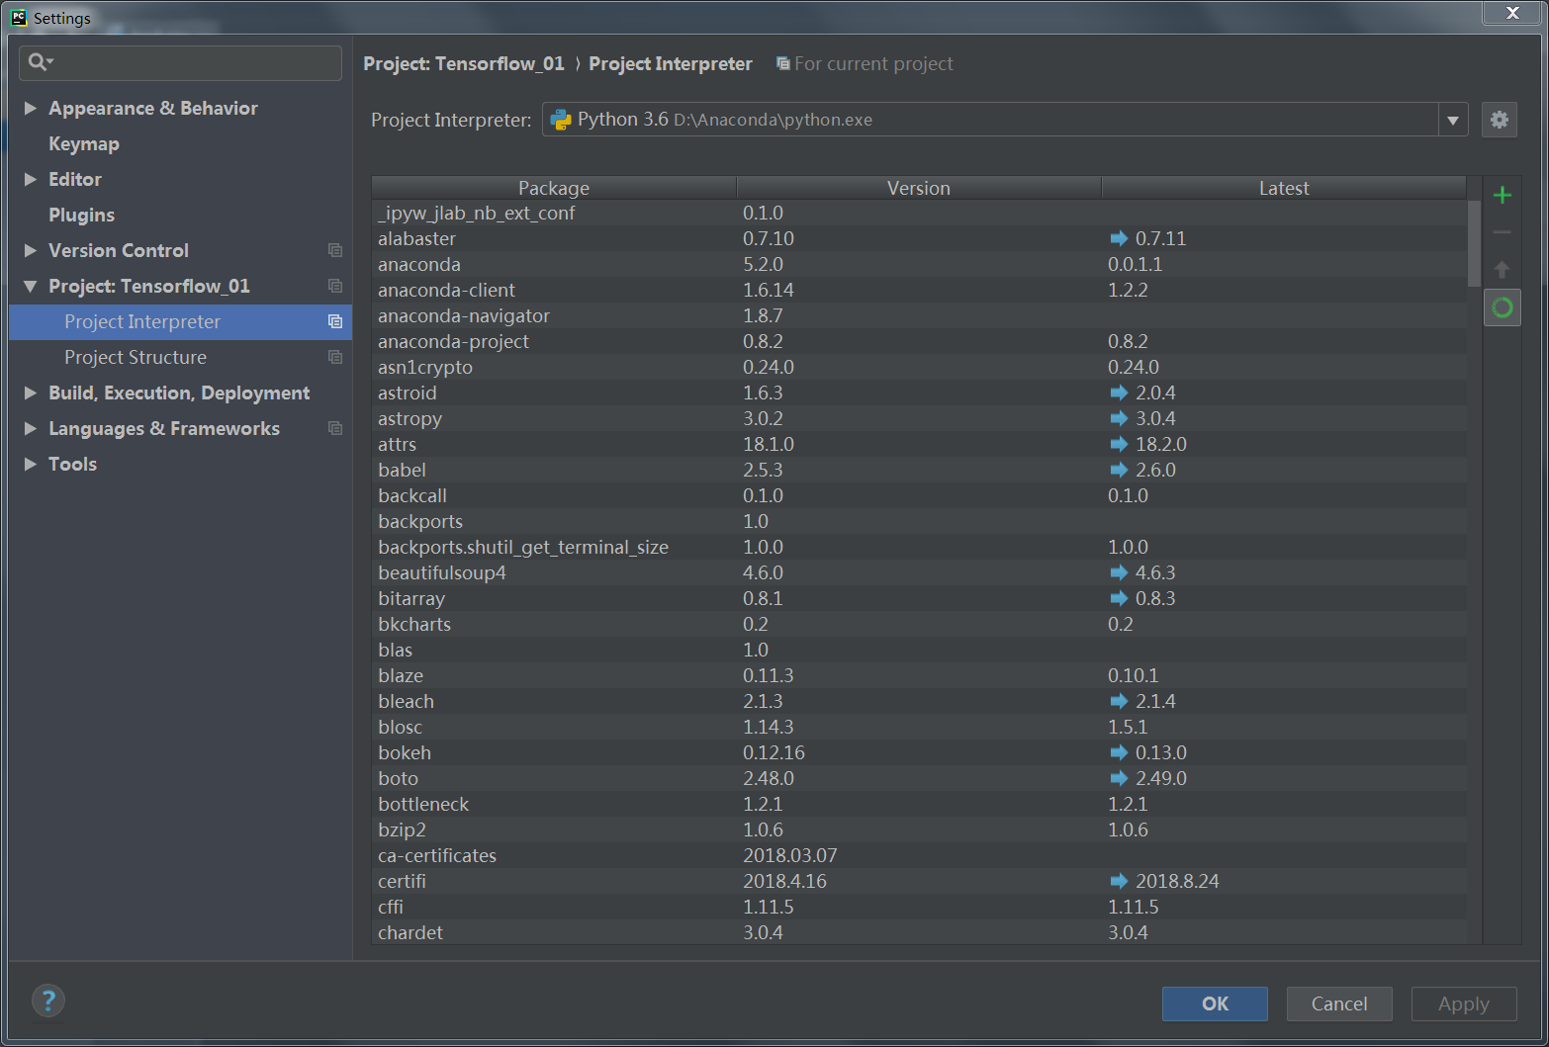Open the Project Interpreter dropdown arrow
1549x1047 pixels.
pos(1452,120)
